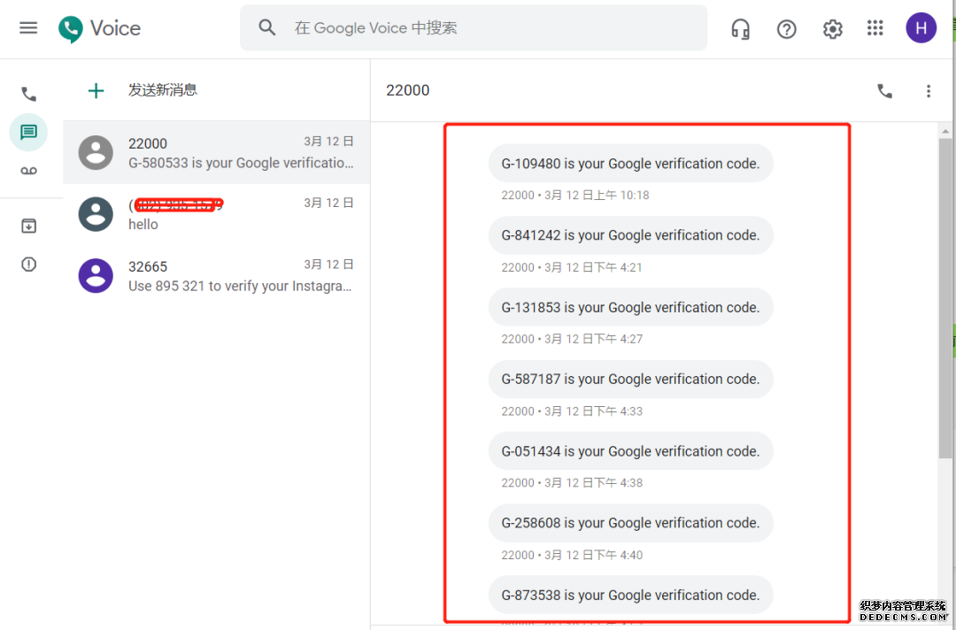The width and height of the screenshot is (956, 630).
Task: Click the message G-873538 verification code
Action: coord(630,595)
